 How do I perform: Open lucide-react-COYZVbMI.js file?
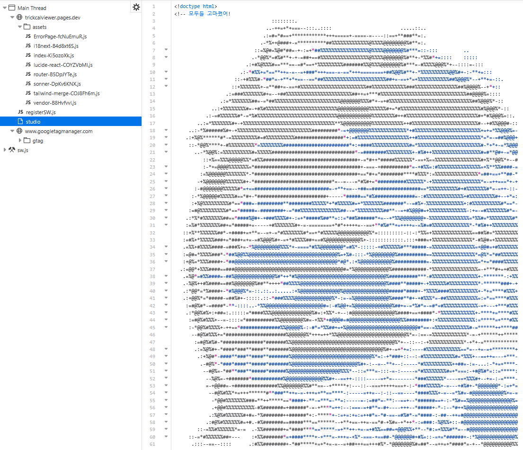click(63, 65)
